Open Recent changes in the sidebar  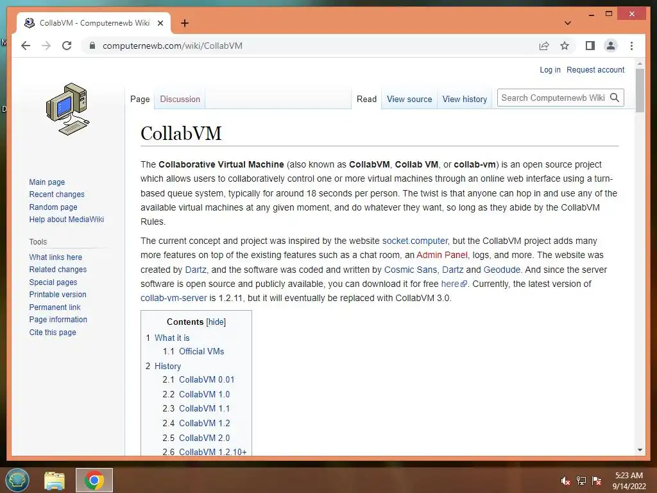tap(56, 194)
